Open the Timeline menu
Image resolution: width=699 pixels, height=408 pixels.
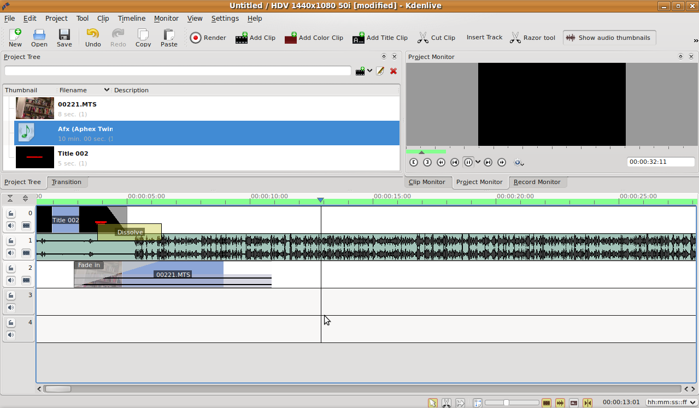(x=131, y=18)
